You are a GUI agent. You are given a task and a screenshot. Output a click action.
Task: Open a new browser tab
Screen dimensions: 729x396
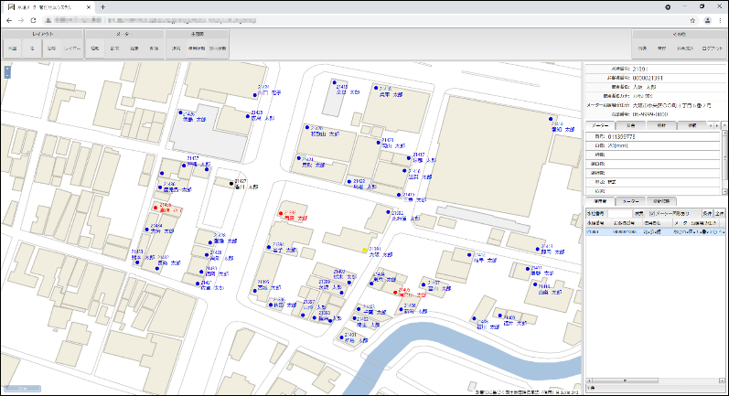[x=102, y=7]
